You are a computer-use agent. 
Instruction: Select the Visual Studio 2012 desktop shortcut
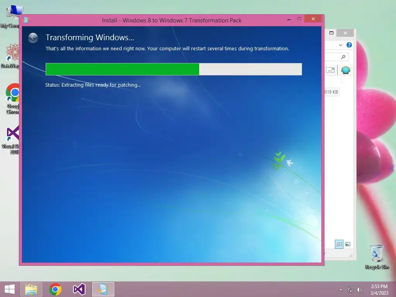pyautogui.click(x=10, y=139)
